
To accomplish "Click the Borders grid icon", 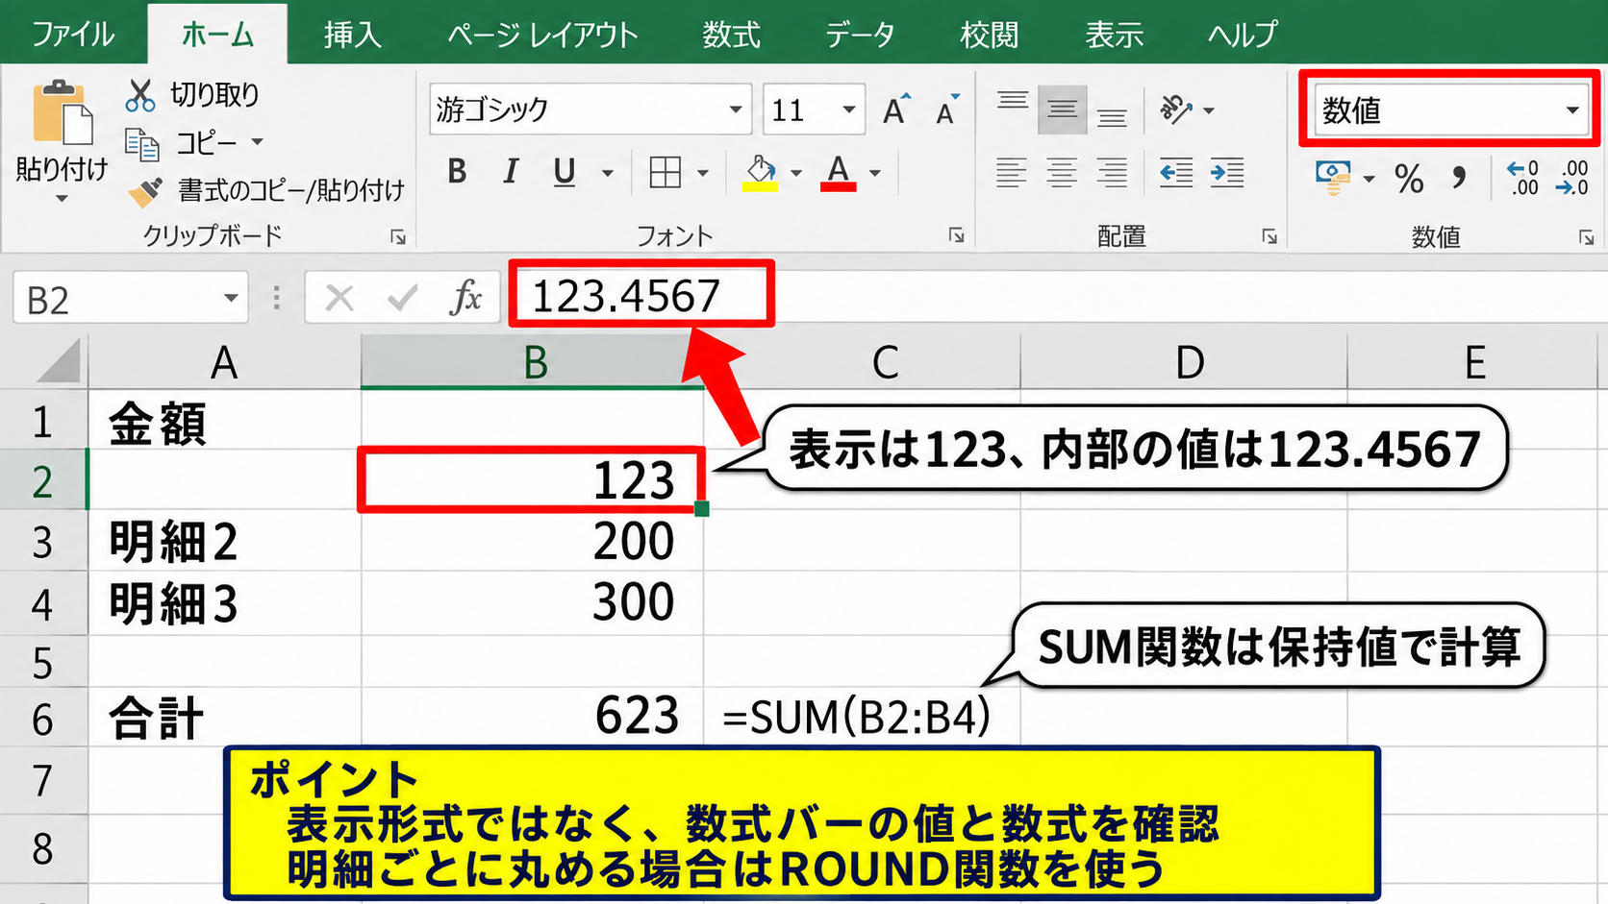I will coord(665,173).
